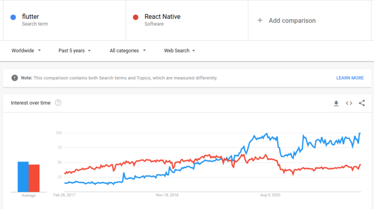
Task: Click the red dot beside React Native
Action: [x=135, y=17]
